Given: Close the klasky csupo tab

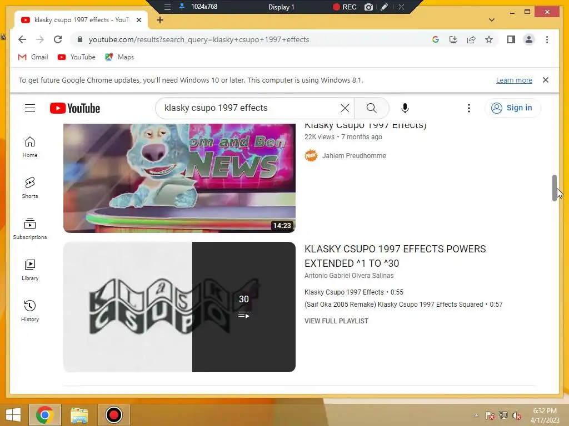Looking at the screenshot, I should point(139,20).
